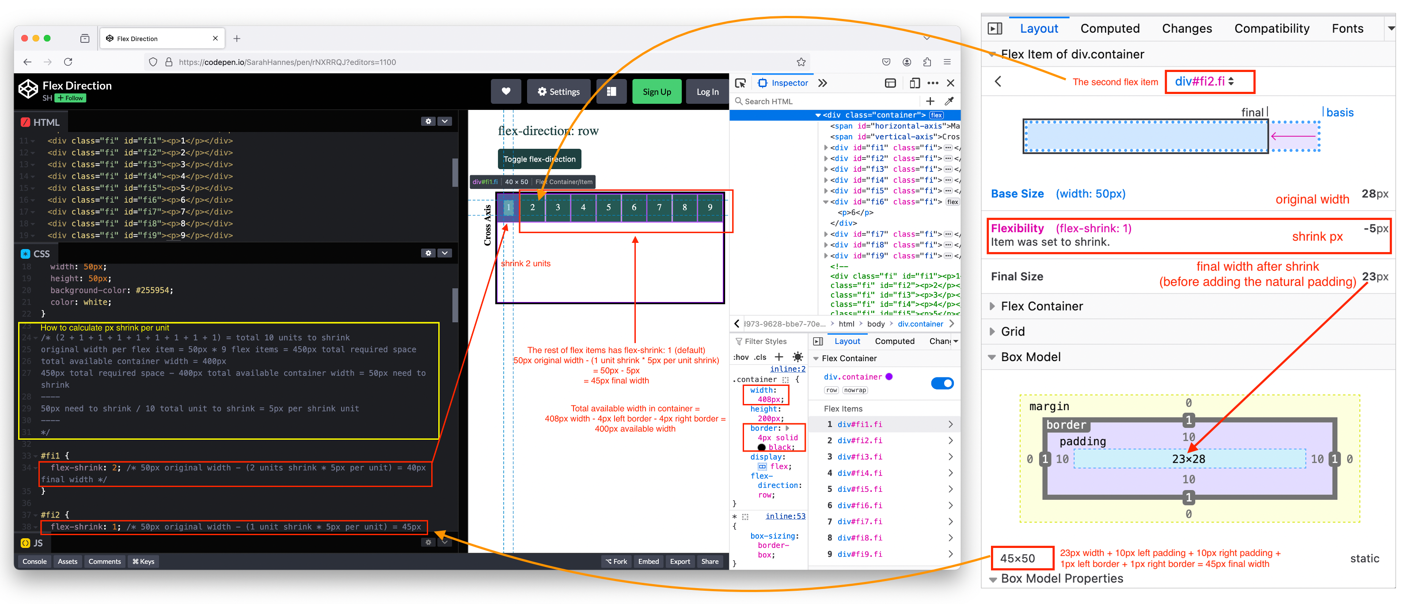Open the Firefox hamburger menu
1420x604 pixels.
[947, 62]
